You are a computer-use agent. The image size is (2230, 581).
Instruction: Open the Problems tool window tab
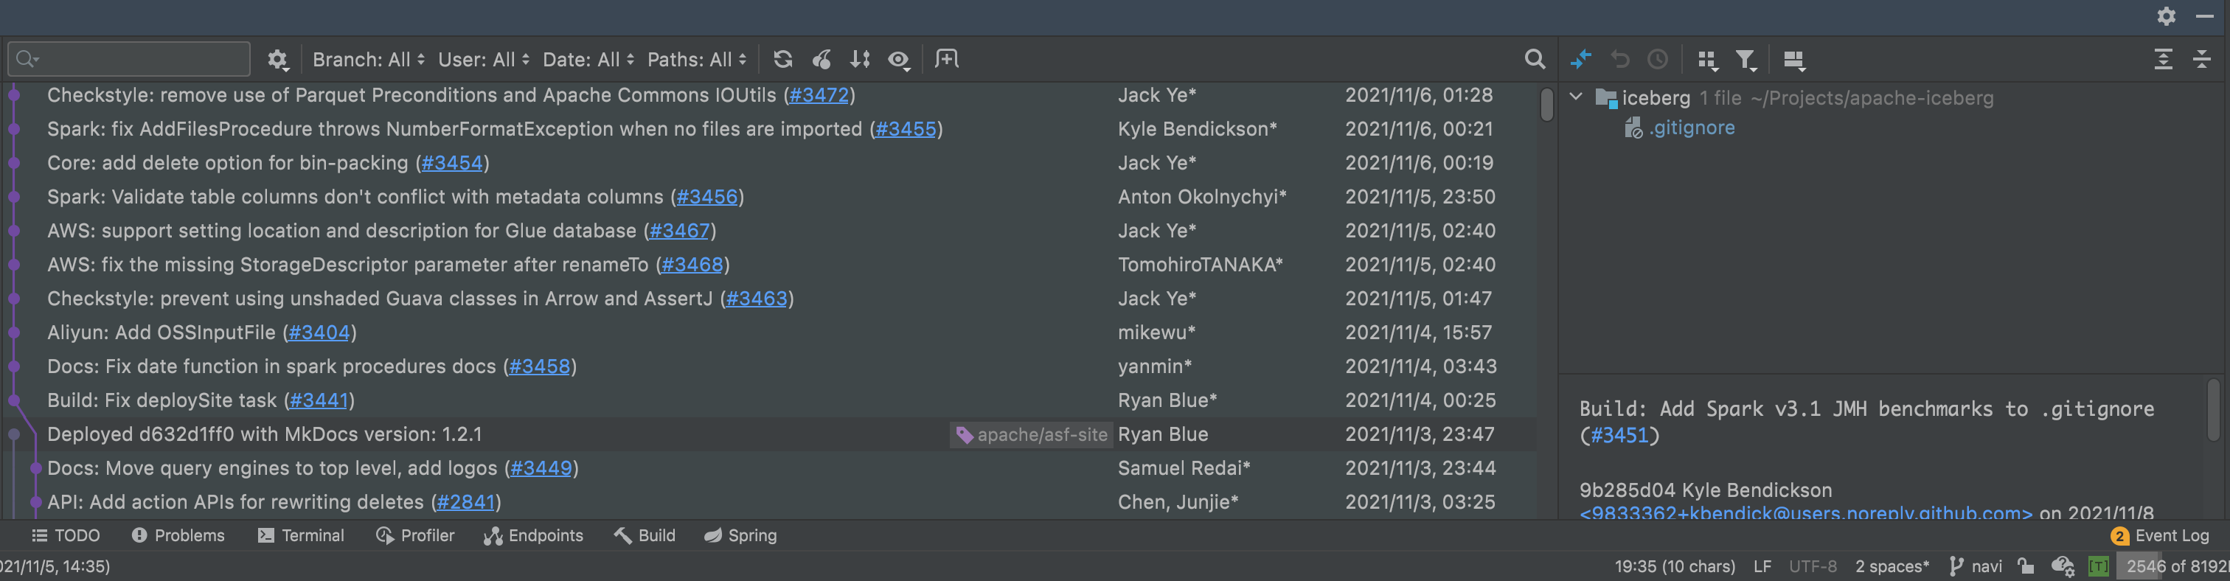point(178,535)
